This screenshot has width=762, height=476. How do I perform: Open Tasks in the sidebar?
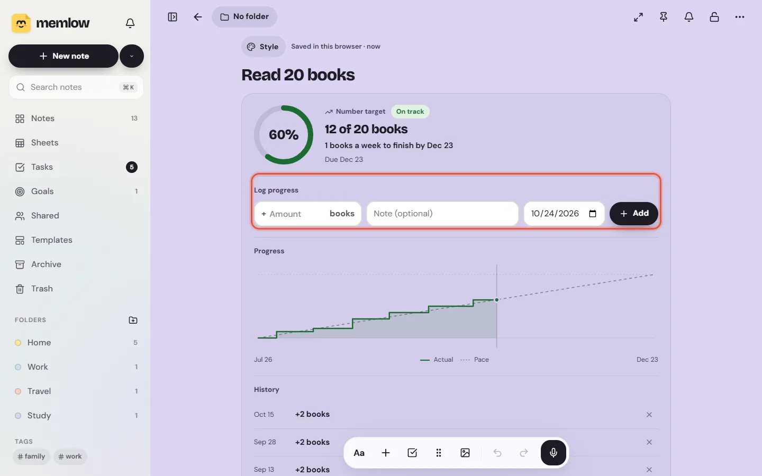[x=76, y=167]
